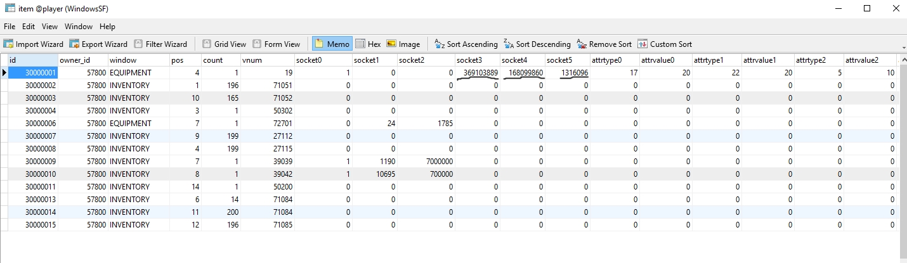Show the Hex viewer
Viewport: 907px width, 263px height.
tap(368, 44)
